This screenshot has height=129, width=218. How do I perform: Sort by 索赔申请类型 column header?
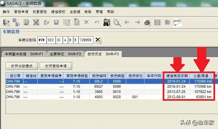click(x=77, y=76)
